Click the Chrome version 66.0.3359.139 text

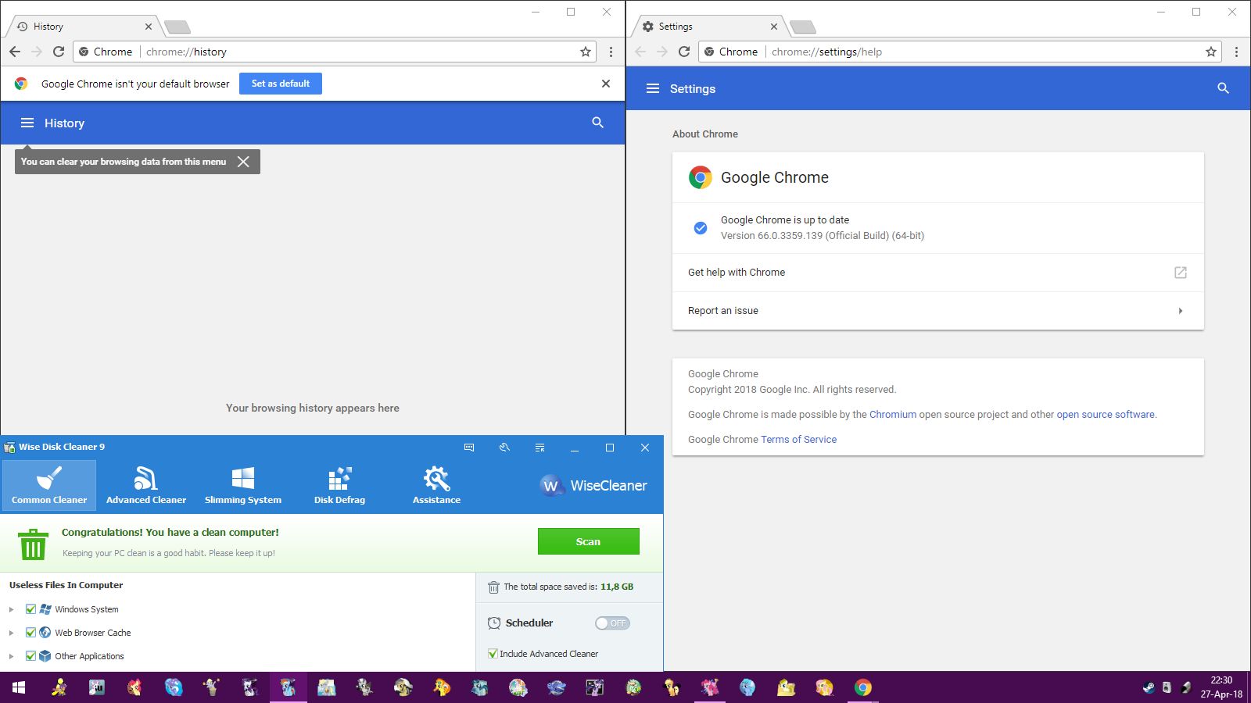point(823,236)
